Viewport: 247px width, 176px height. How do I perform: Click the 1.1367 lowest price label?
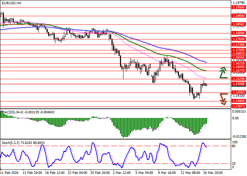[x=239, y=106]
